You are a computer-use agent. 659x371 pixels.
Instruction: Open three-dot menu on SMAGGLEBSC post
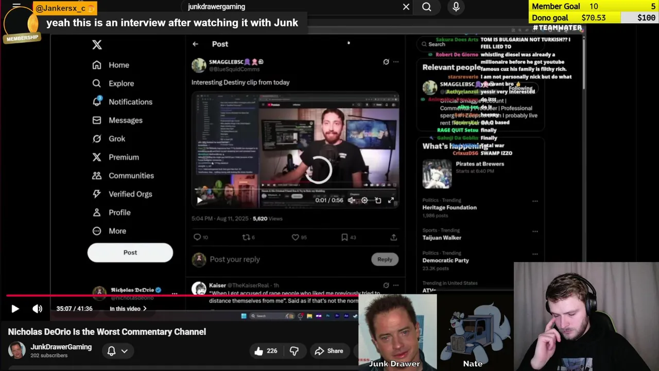[396, 62]
